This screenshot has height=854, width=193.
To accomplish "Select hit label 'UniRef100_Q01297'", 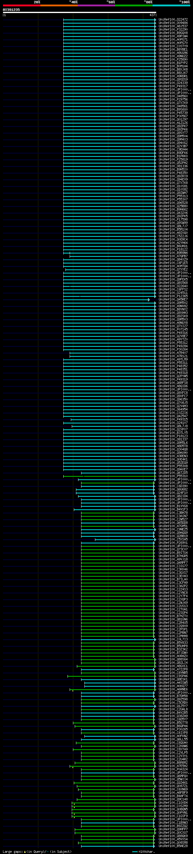I will pos(173,119).
